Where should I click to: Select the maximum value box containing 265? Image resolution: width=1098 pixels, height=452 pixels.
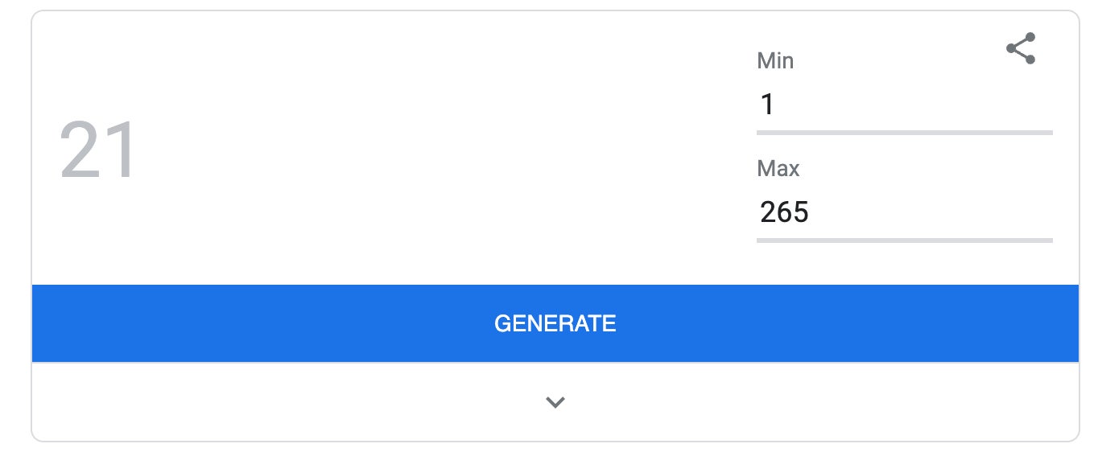903,212
